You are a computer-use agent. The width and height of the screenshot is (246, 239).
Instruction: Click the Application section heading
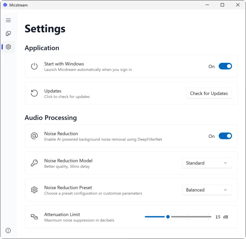click(x=42, y=48)
